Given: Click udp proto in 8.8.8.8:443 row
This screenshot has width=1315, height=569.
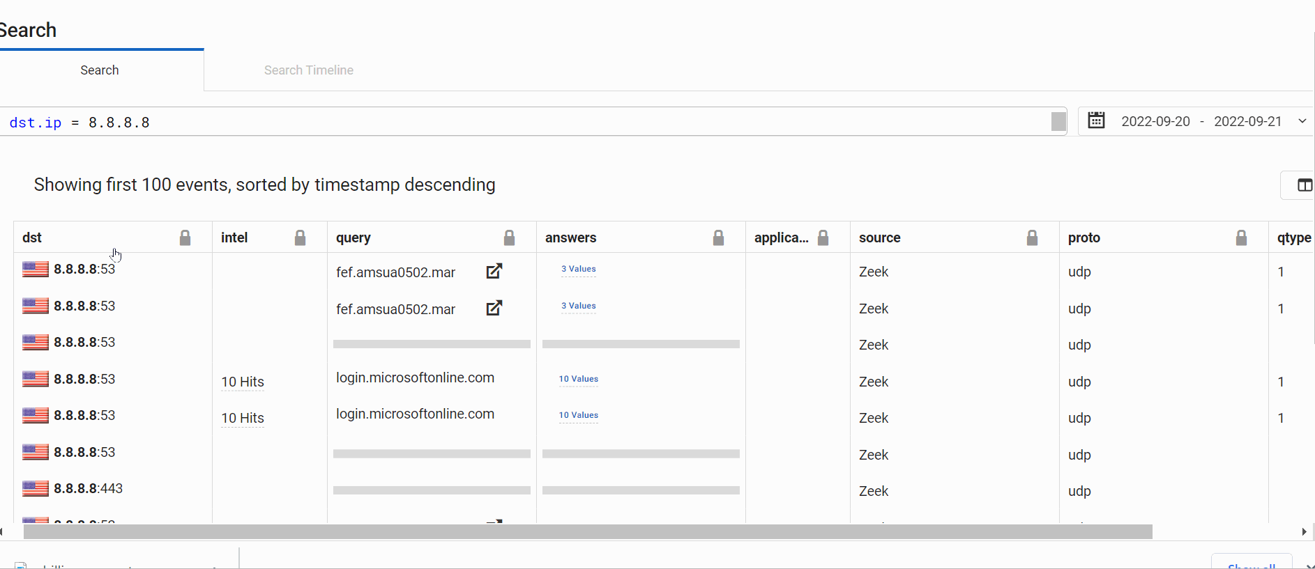Looking at the screenshot, I should [1079, 491].
